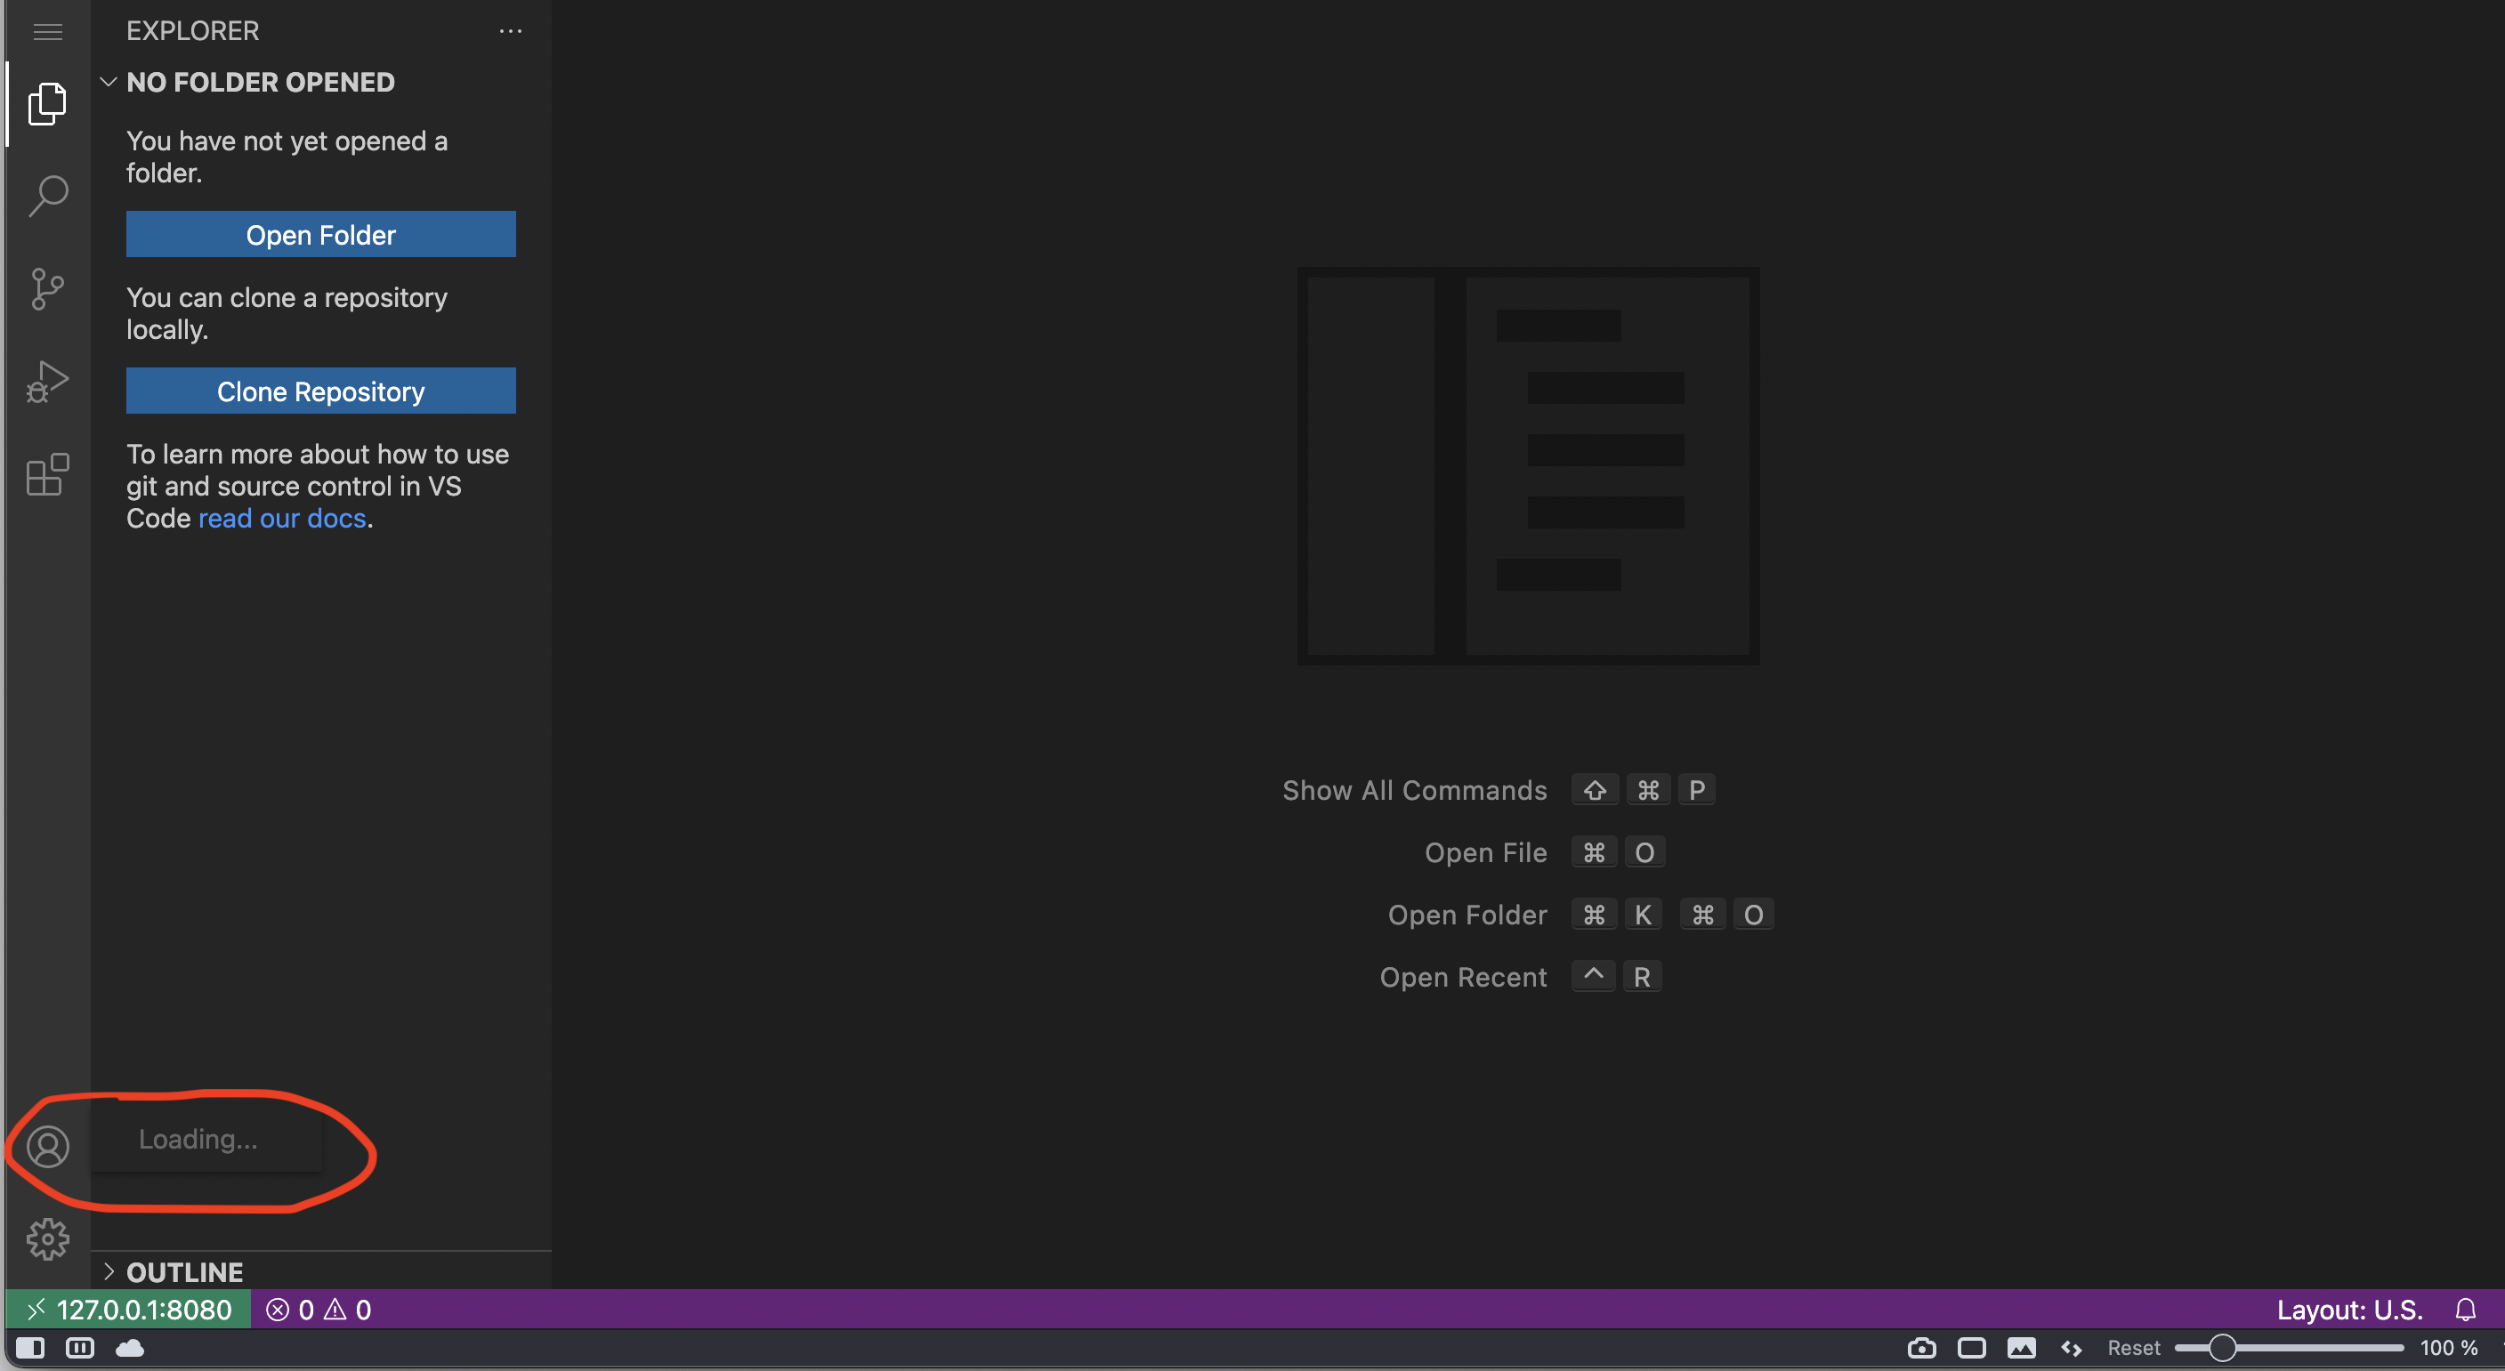2505x1371 pixels.
Task: Open the Source Control view
Action: [46, 288]
